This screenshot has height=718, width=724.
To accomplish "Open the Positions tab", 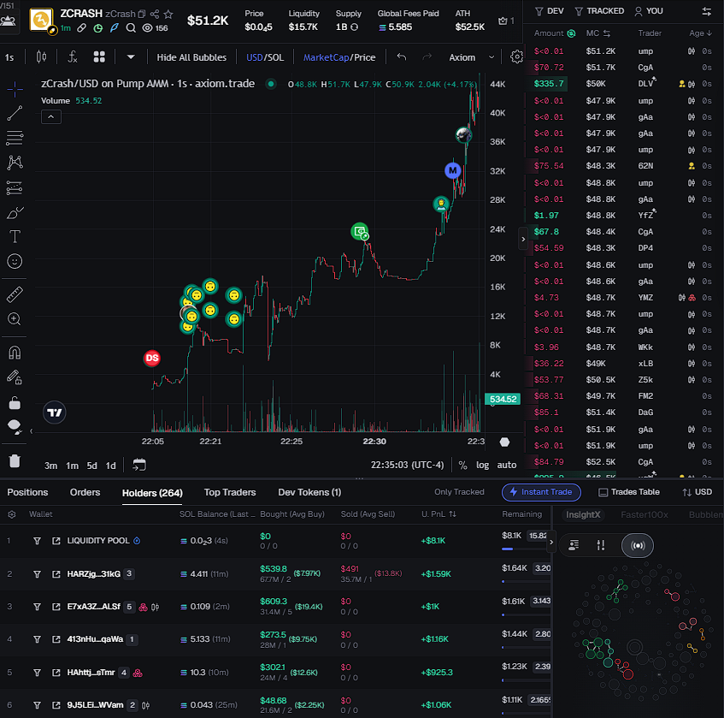I will (27, 492).
